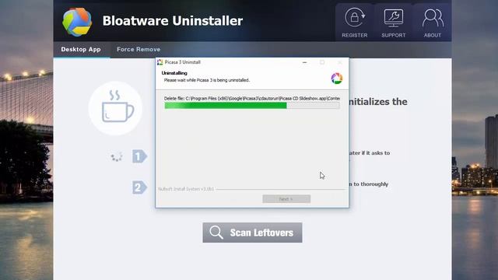Image resolution: width=498 pixels, height=280 pixels.
Task: Click the loading spinner beside step 1
Action: click(x=117, y=156)
